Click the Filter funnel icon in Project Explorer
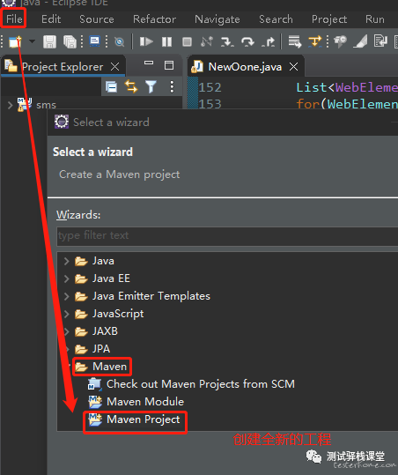Screen dimensions: 398x475 tap(151, 87)
